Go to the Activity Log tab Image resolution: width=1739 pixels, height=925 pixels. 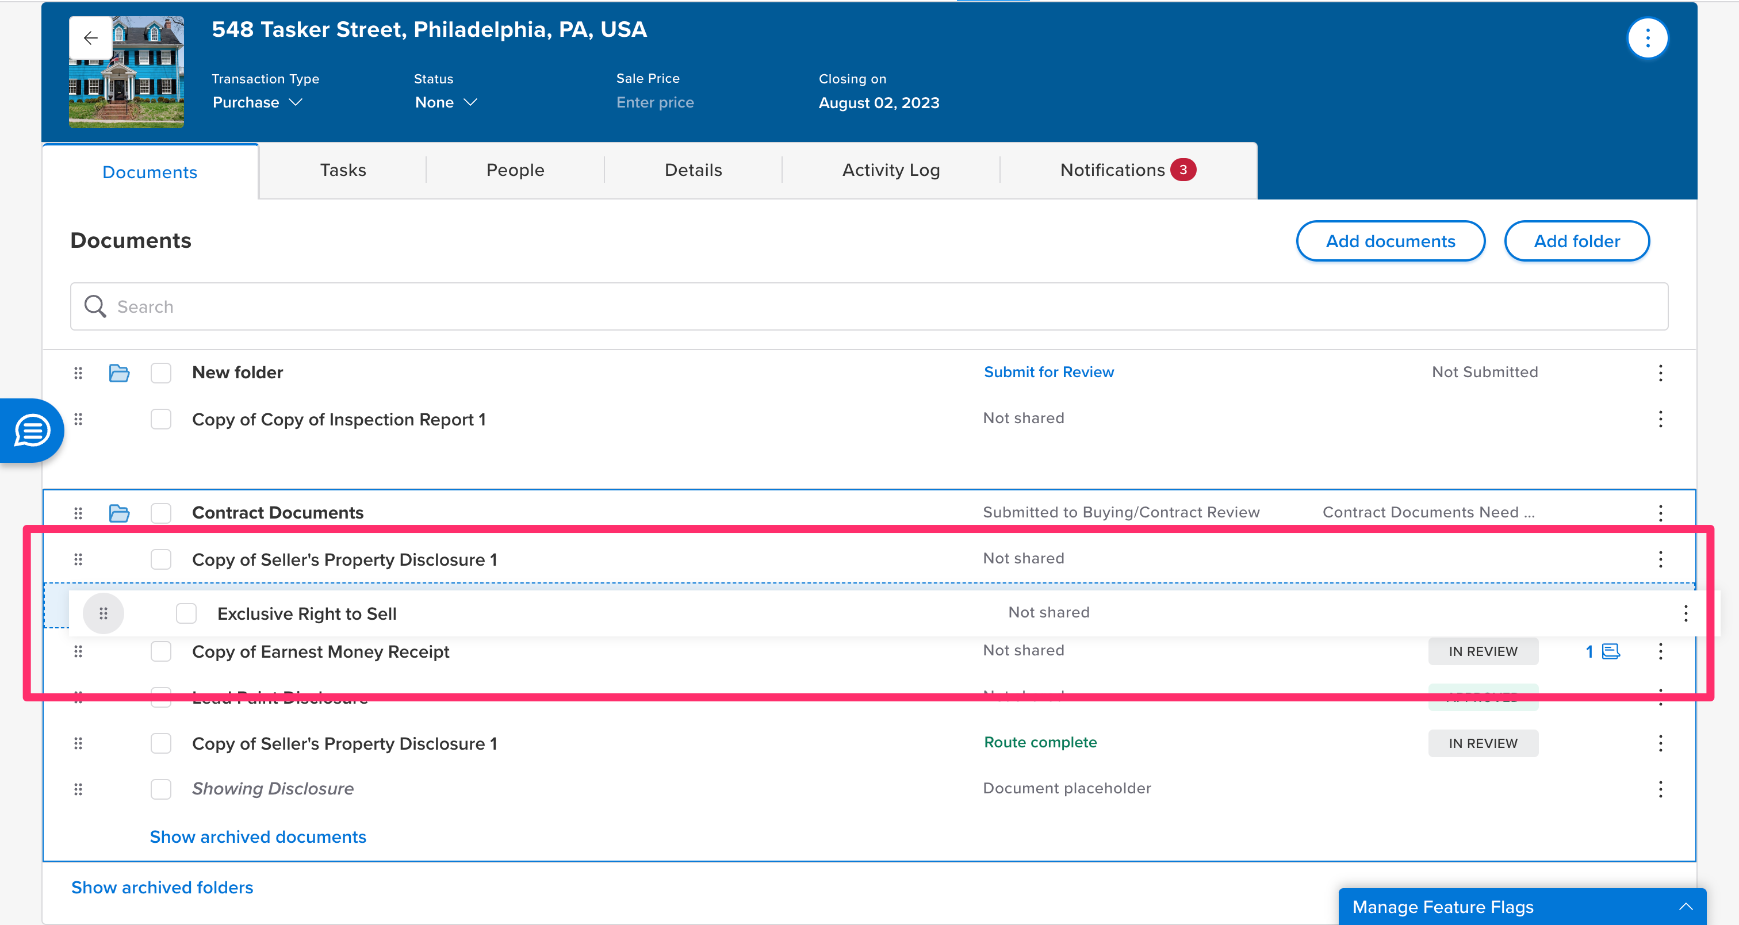[890, 170]
